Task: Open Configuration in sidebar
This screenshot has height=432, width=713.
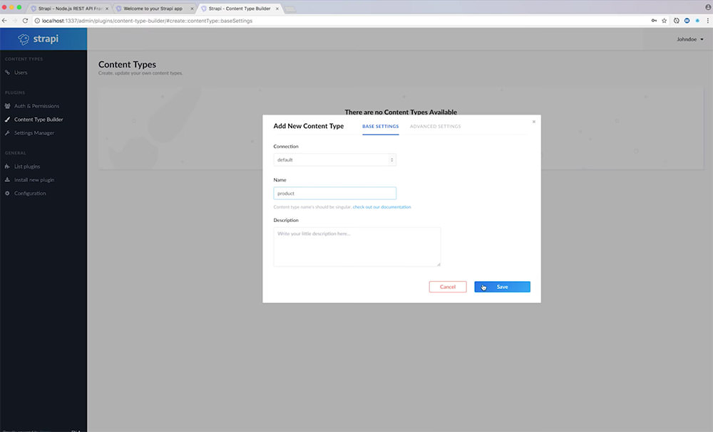Action: pyautogui.click(x=30, y=194)
